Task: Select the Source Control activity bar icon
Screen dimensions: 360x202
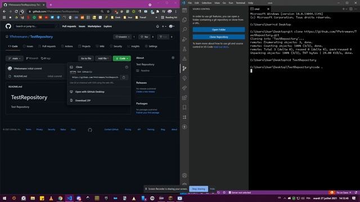Action: point(184,68)
